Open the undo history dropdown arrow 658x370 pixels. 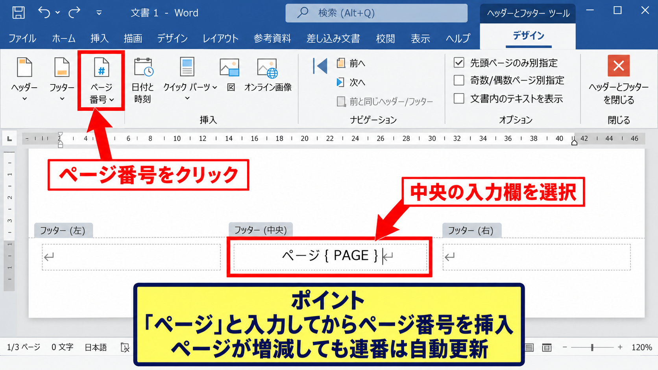[57, 13]
